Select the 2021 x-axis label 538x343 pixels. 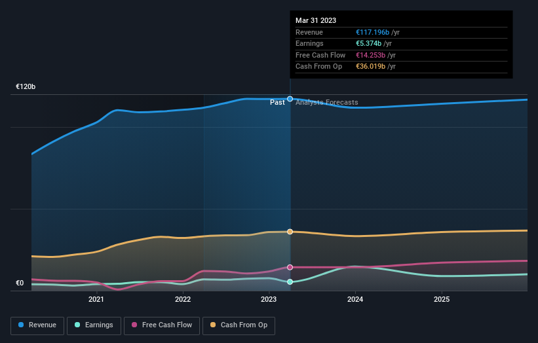96,299
